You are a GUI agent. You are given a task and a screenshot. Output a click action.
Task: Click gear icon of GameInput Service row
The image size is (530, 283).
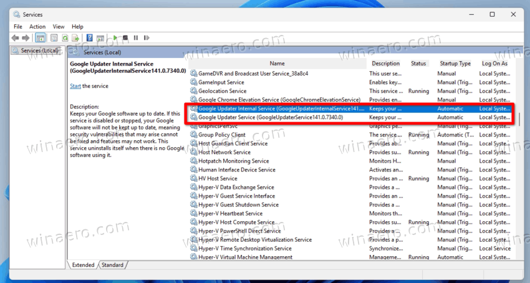point(193,82)
